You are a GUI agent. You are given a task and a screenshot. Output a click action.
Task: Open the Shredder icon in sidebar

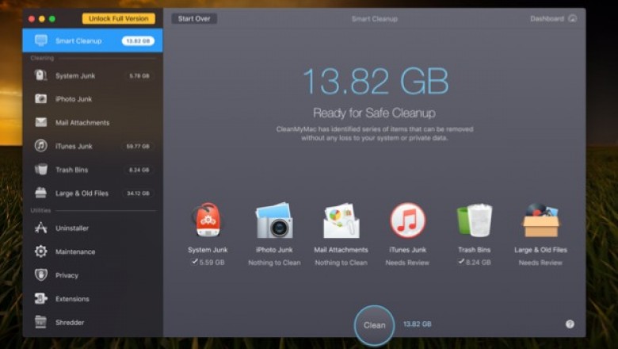click(x=41, y=322)
